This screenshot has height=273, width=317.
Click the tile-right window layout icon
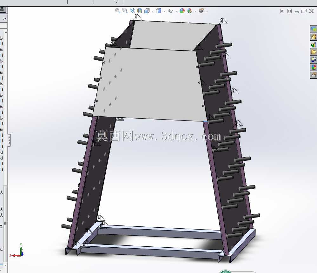(289, 11)
